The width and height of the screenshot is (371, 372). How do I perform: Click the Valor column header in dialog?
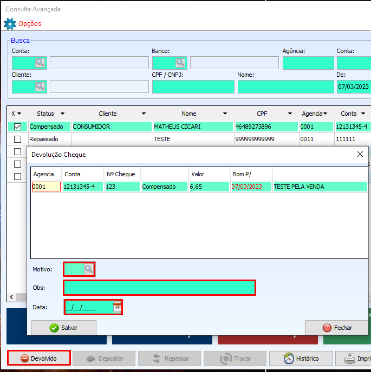[x=209, y=174]
